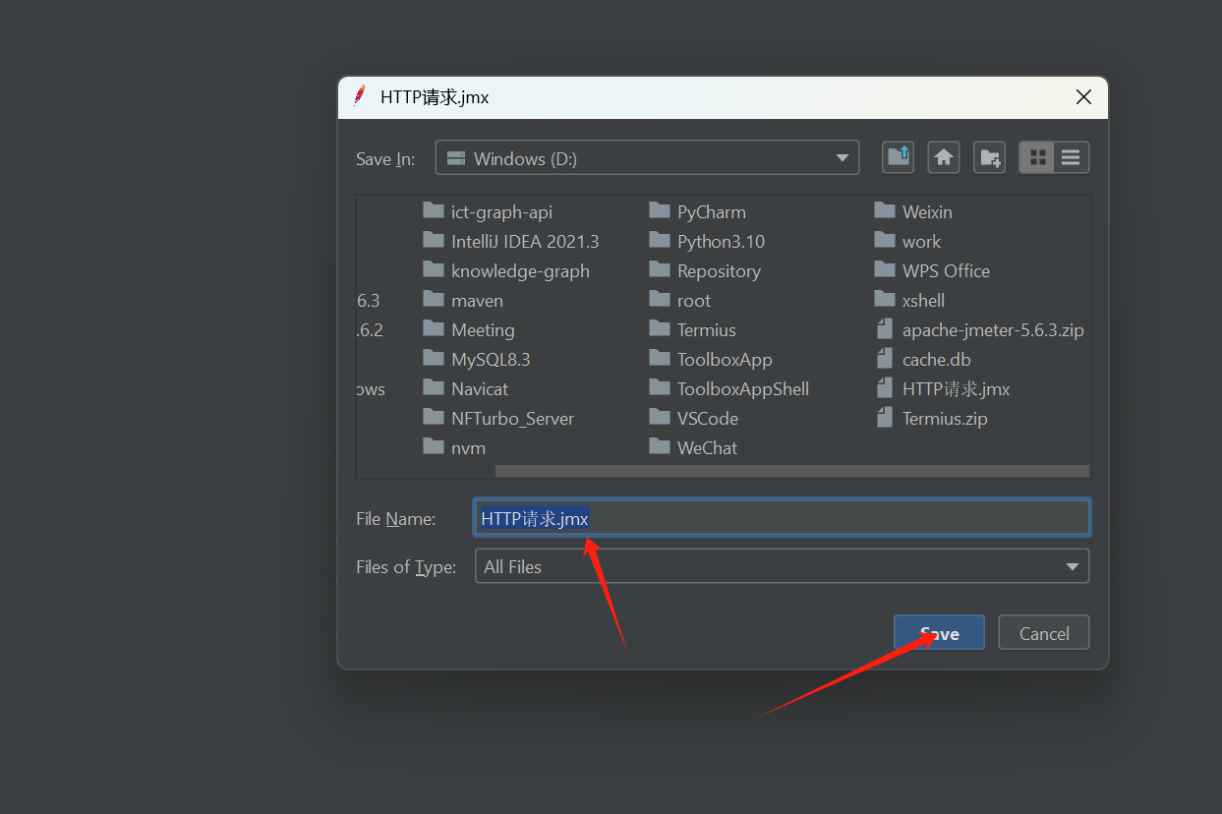Create a new folder
Screen dimensions: 1222x814
click(990, 157)
